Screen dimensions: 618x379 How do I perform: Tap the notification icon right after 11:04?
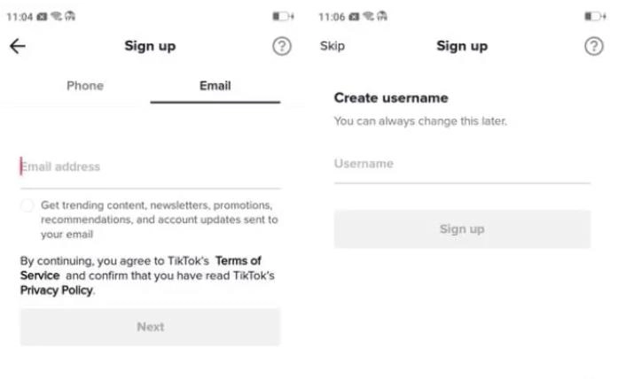pyautogui.click(x=41, y=17)
